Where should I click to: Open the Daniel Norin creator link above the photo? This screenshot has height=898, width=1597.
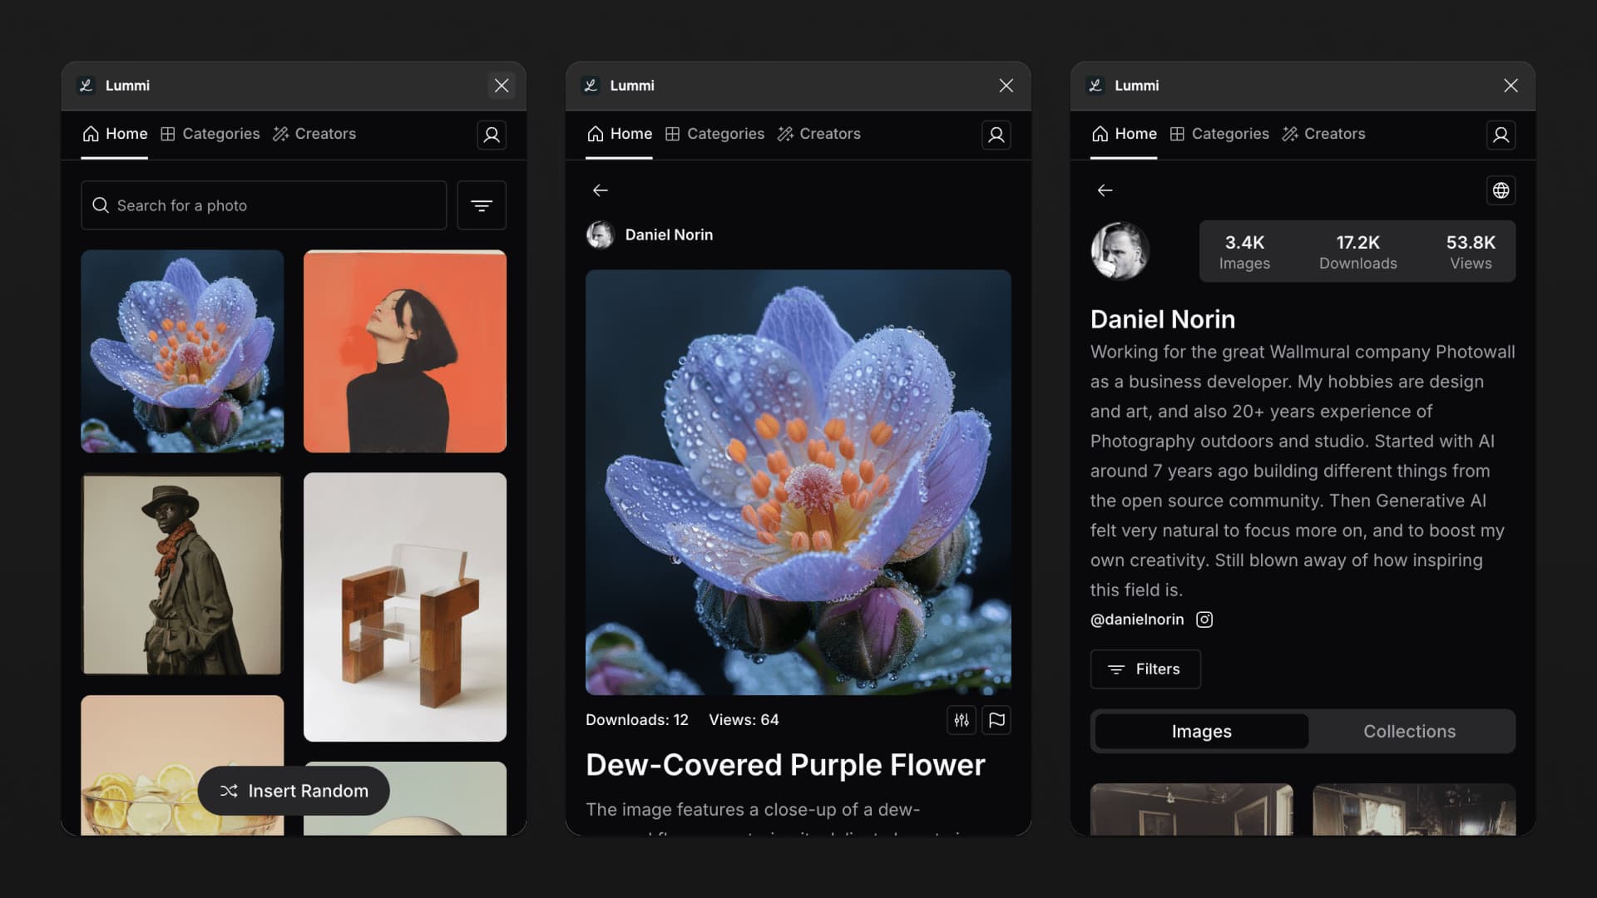tap(669, 235)
